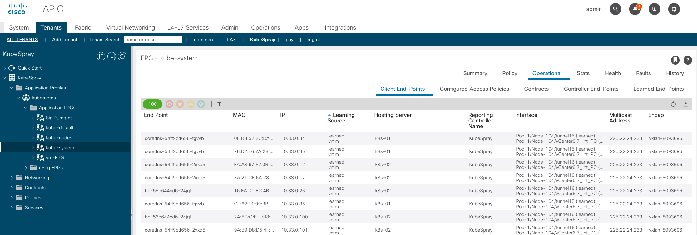This screenshot has height=235, width=697.
Task: Click the green 100 health score badge
Action: click(x=152, y=104)
